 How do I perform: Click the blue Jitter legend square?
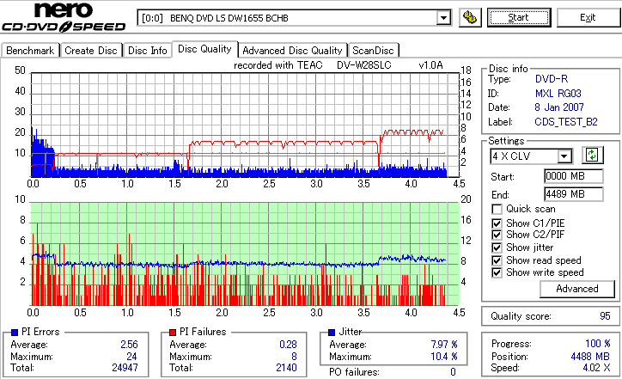332,333
